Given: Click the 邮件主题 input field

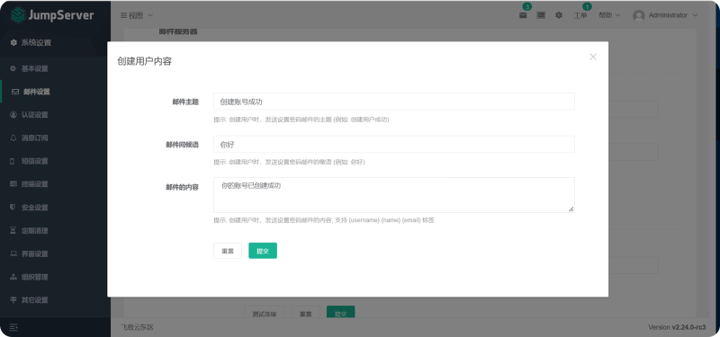Looking at the screenshot, I should click(x=394, y=102).
